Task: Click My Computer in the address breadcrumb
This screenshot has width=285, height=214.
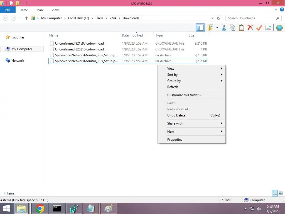Action: click(51, 18)
